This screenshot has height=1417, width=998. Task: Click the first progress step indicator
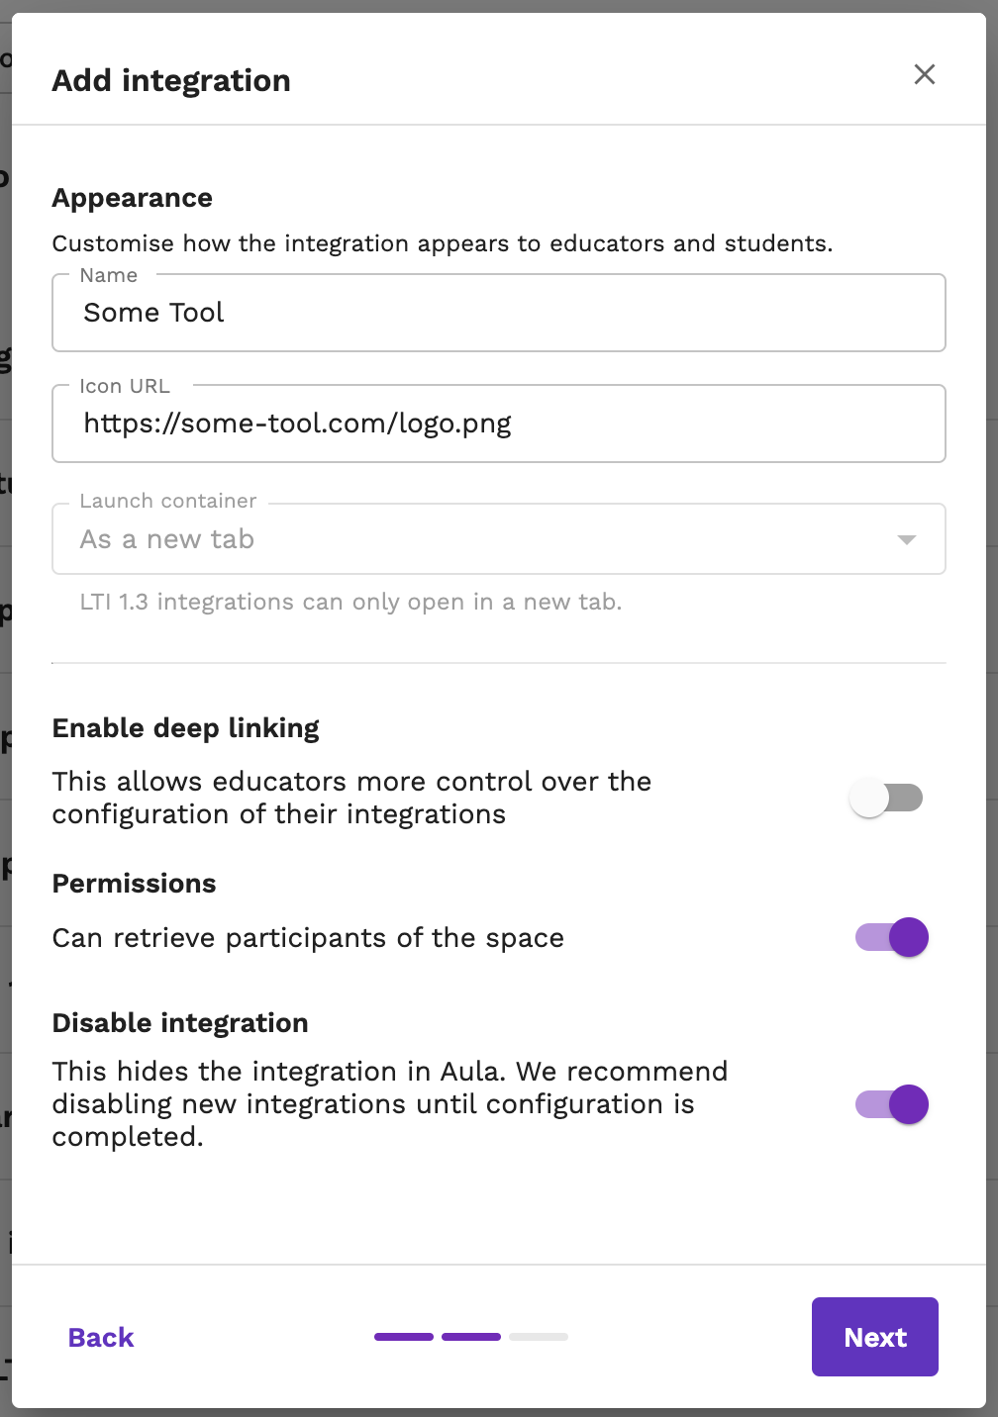404,1337
